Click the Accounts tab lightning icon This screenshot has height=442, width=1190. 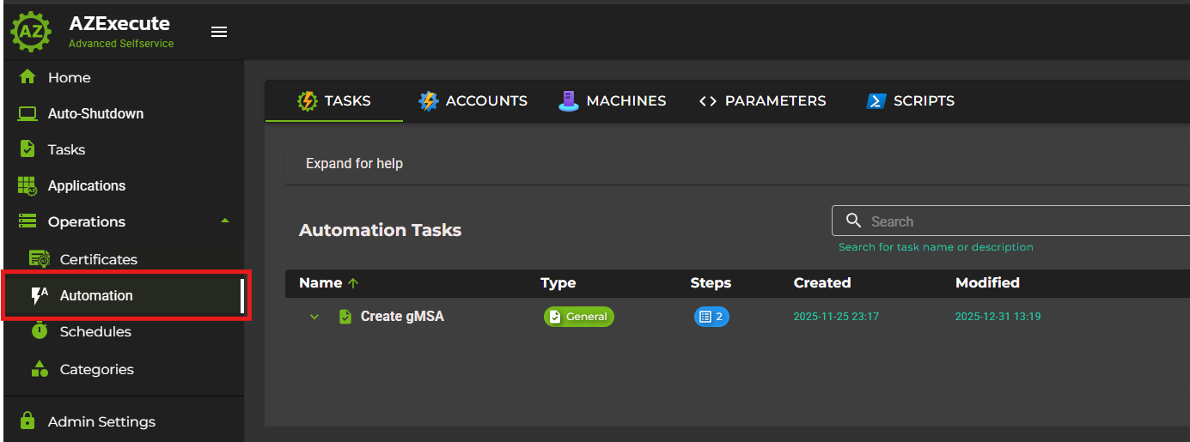click(x=428, y=101)
